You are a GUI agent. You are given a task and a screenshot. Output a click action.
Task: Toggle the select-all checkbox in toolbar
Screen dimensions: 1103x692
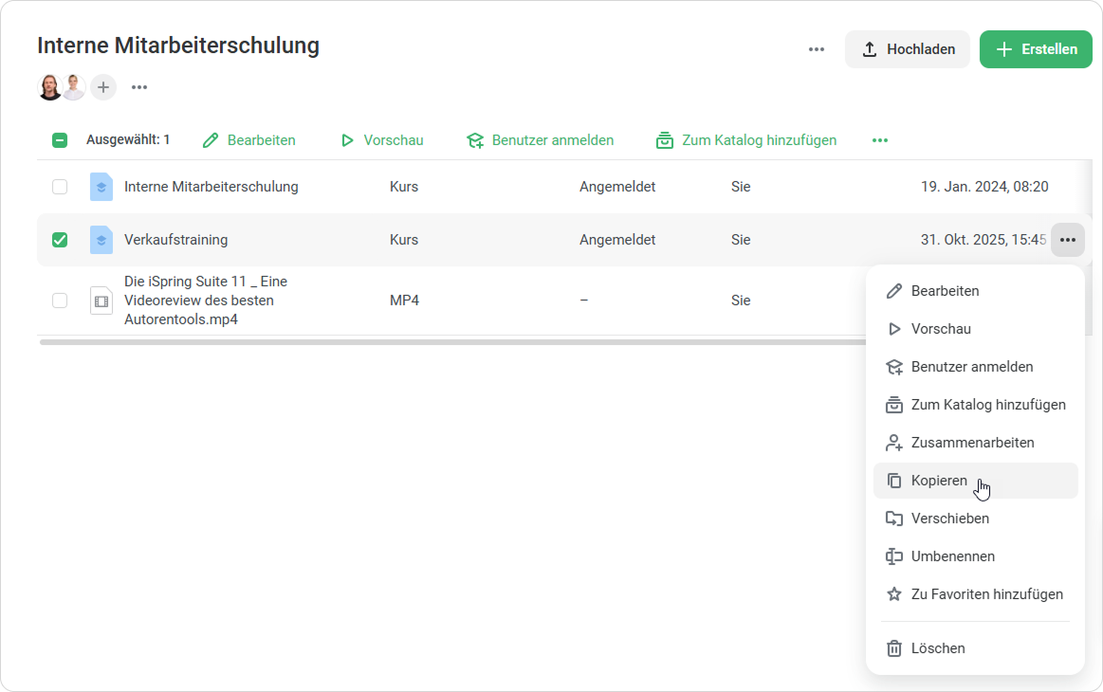pyautogui.click(x=60, y=140)
